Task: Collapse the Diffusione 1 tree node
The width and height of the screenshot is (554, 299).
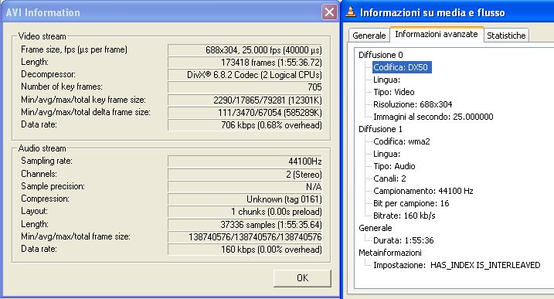Action: [380, 129]
